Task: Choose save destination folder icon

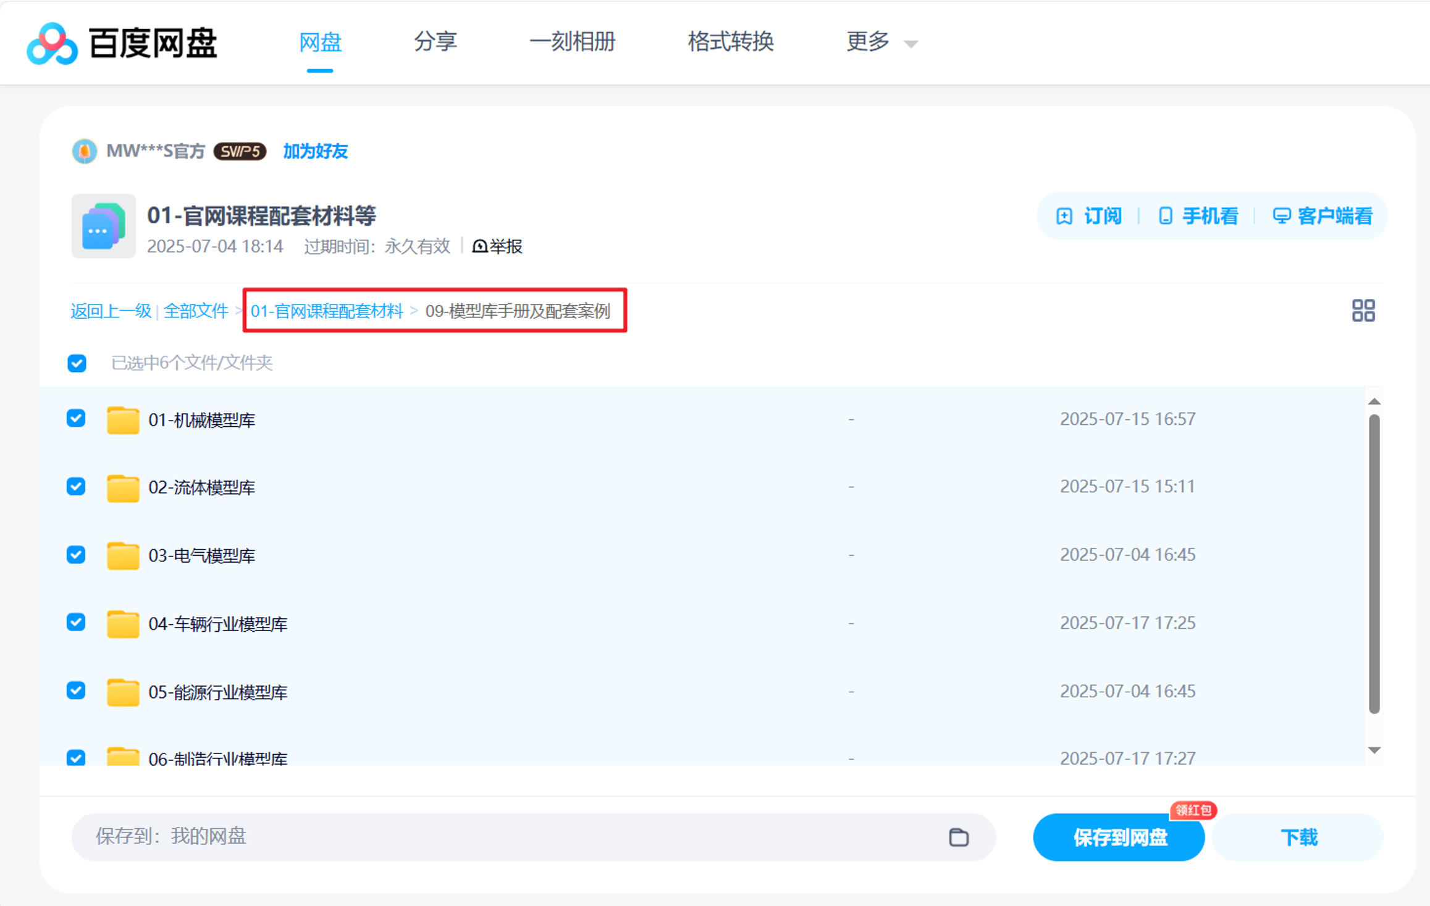Action: click(958, 837)
